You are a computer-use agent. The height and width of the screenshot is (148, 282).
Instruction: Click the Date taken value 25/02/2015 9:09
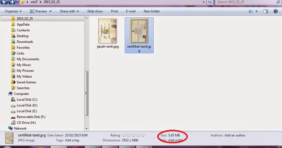pyautogui.click(x=76, y=135)
